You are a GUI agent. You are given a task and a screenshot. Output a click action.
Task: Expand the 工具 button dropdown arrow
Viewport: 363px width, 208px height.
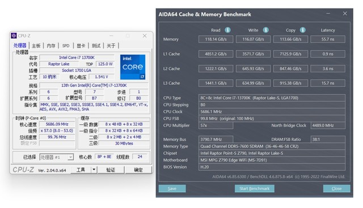pyautogui.click(x=94, y=170)
